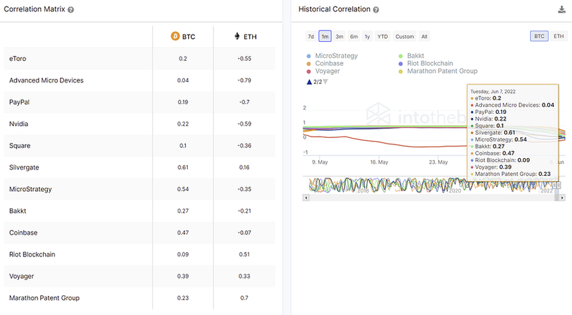Toggle Coinbase series in legend

pyautogui.click(x=325, y=63)
